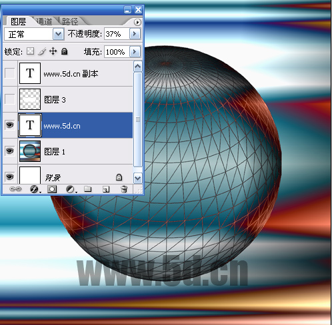Switch to the 通道 tab
332x325 pixels.
pyautogui.click(x=45, y=21)
